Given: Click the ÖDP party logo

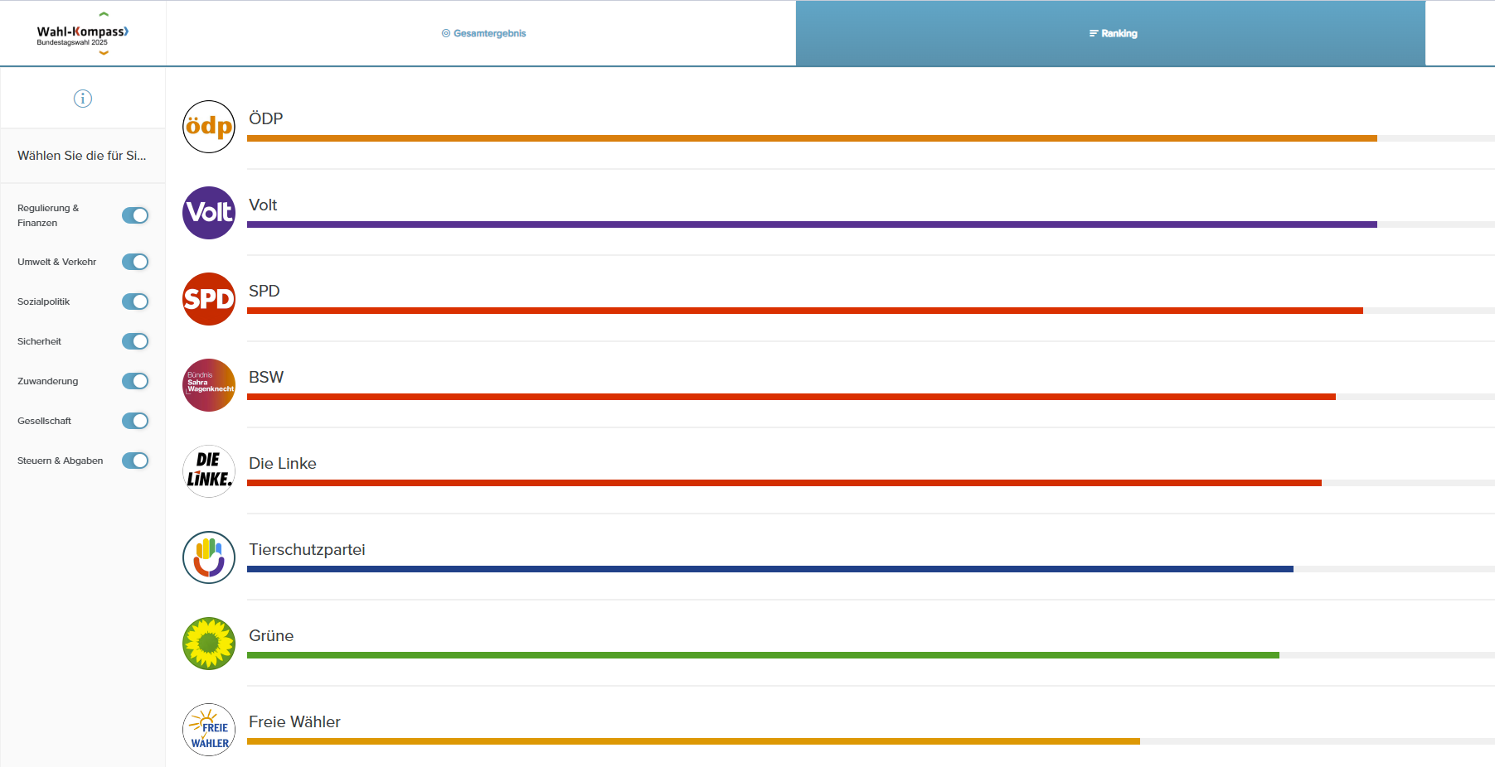Looking at the screenshot, I should pos(209,127).
